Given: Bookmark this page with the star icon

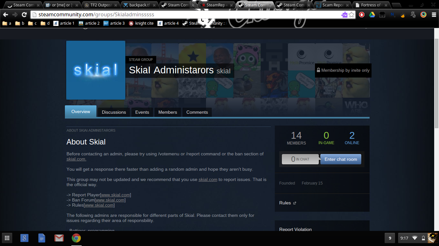Looking at the screenshot, I should coord(352,15).
